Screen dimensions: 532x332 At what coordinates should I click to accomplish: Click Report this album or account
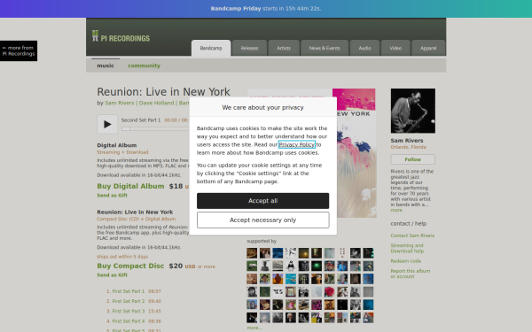(x=411, y=274)
